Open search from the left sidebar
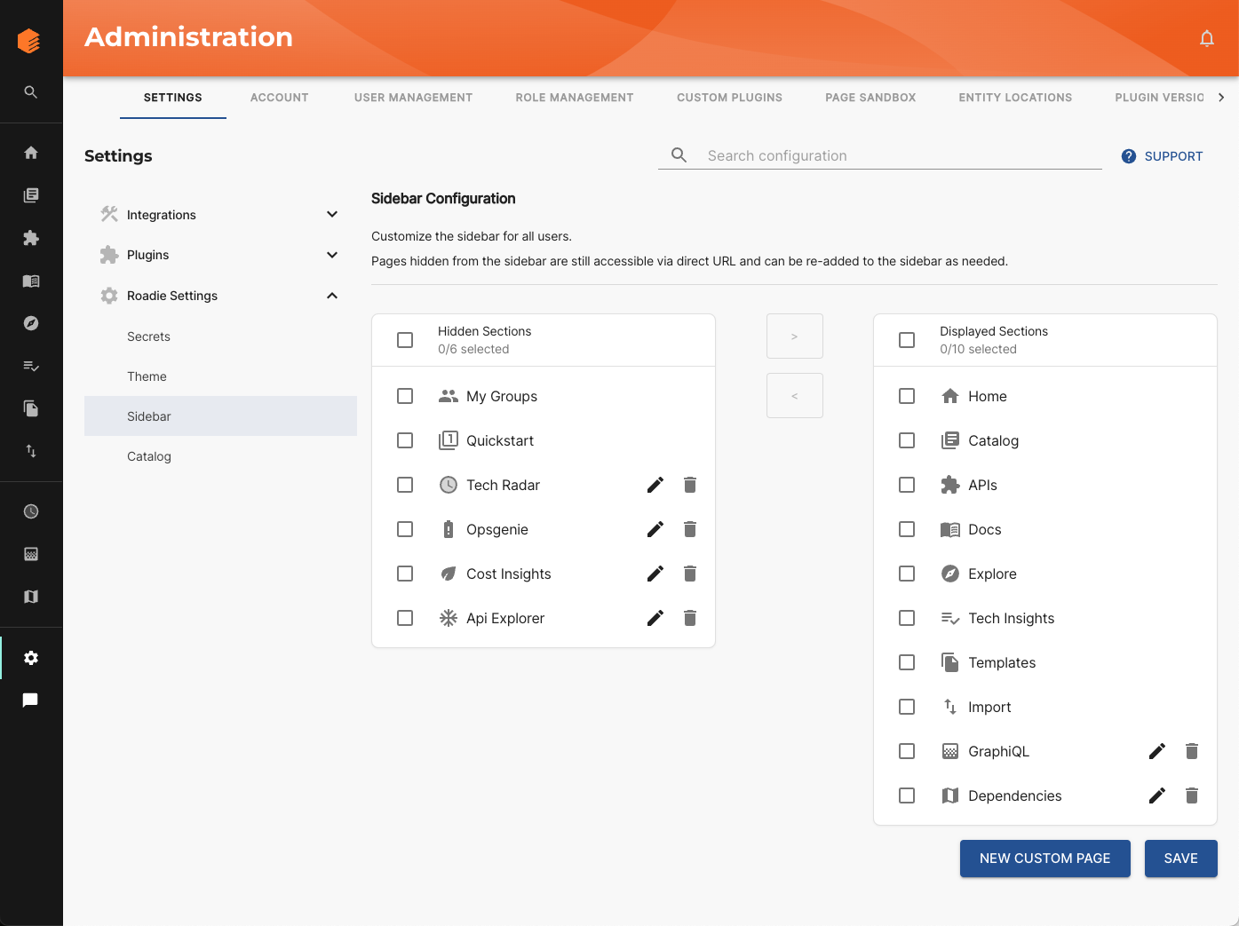Screen dimensions: 1239x926 (x=31, y=92)
